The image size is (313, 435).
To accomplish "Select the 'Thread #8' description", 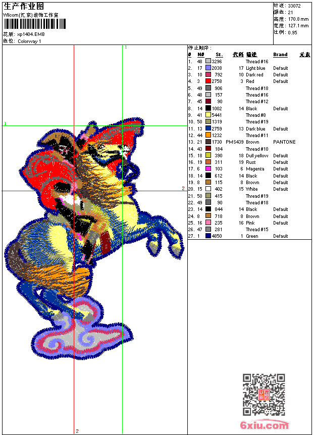I will tap(255, 115).
